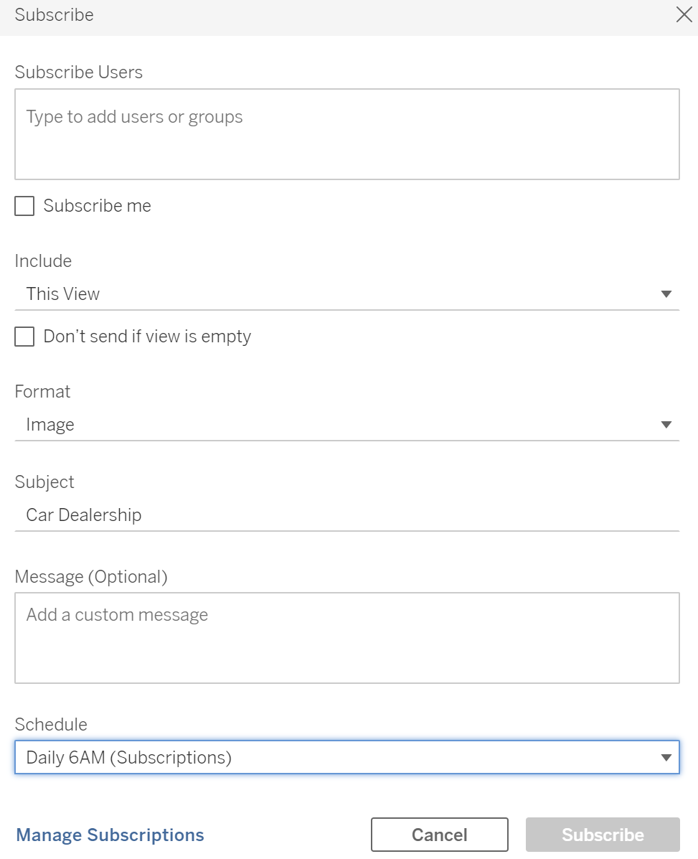
Task: Click the Format dropdown arrow icon
Action: point(666,425)
